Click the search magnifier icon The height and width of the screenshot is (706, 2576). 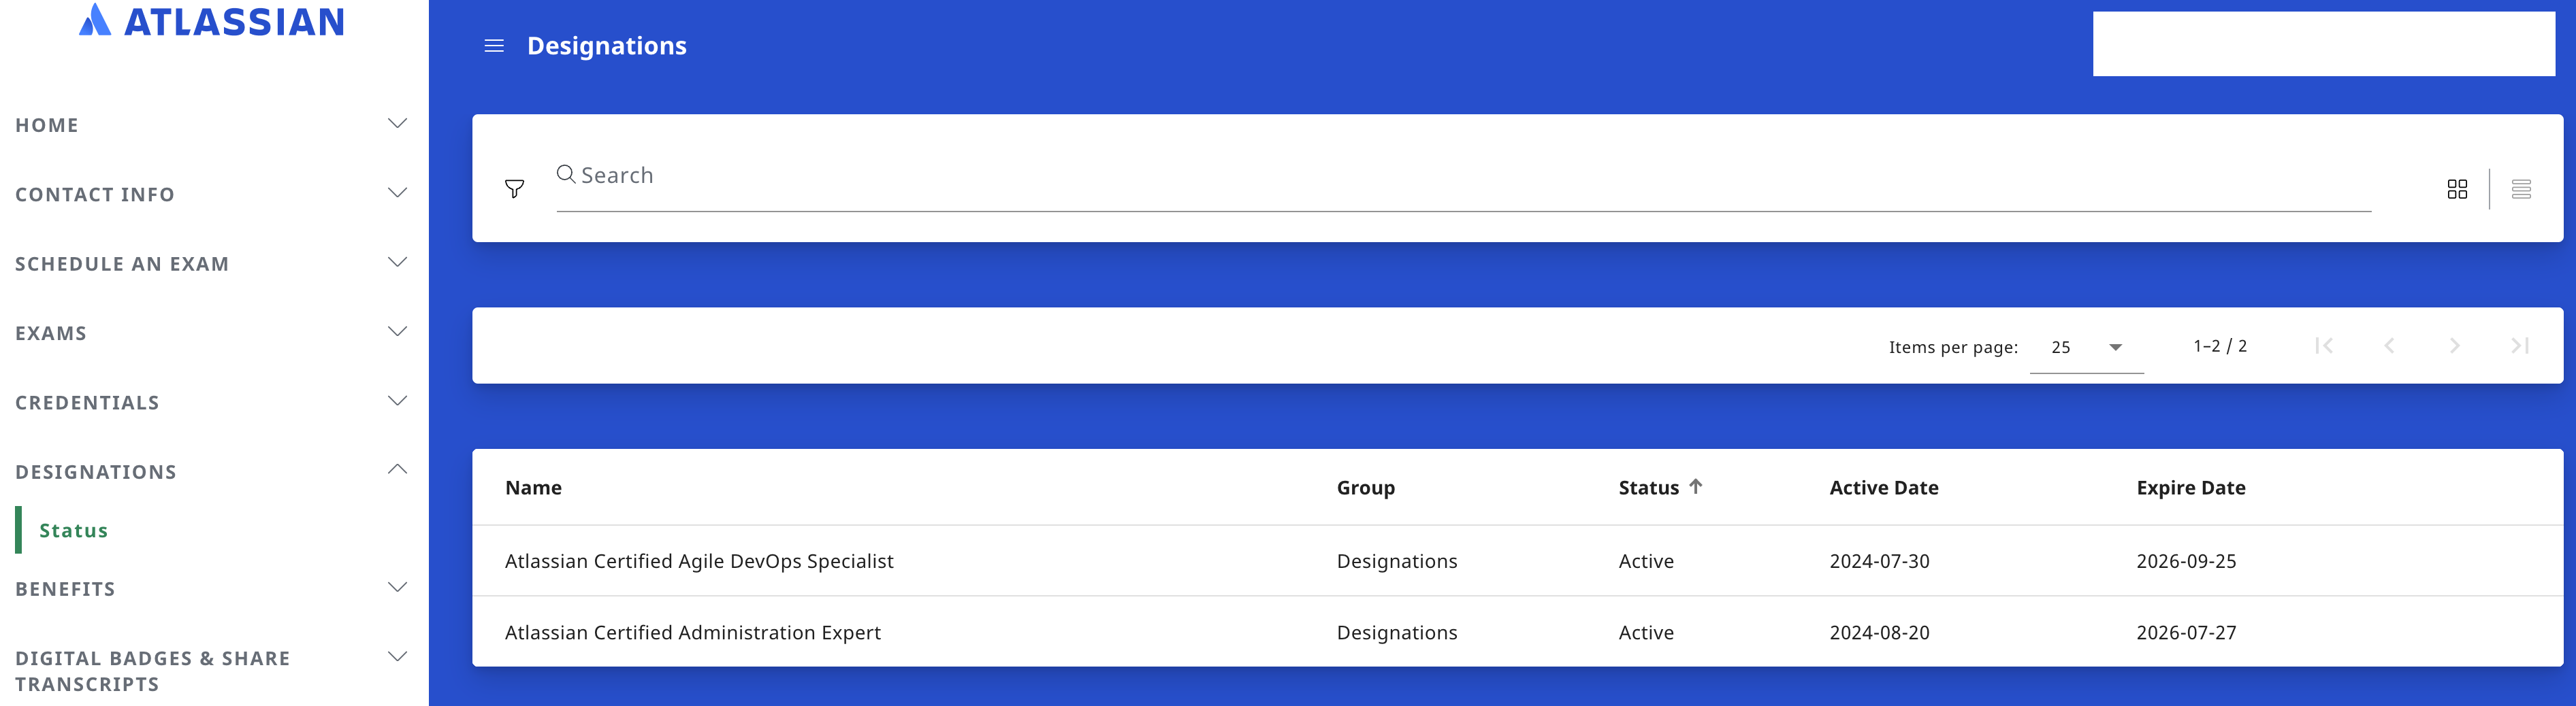click(566, 173)
